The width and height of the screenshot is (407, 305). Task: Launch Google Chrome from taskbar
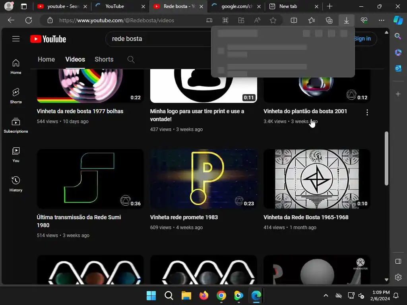[221, 295]
